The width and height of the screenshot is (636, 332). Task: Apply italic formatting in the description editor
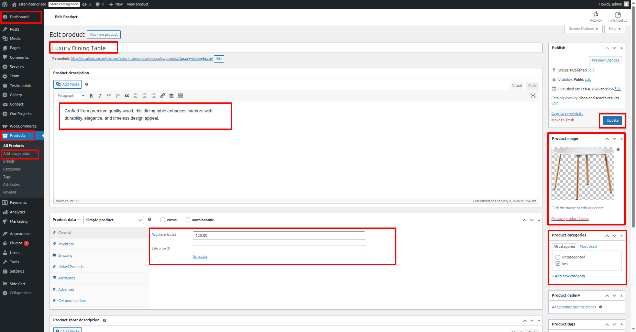point(100,96)
